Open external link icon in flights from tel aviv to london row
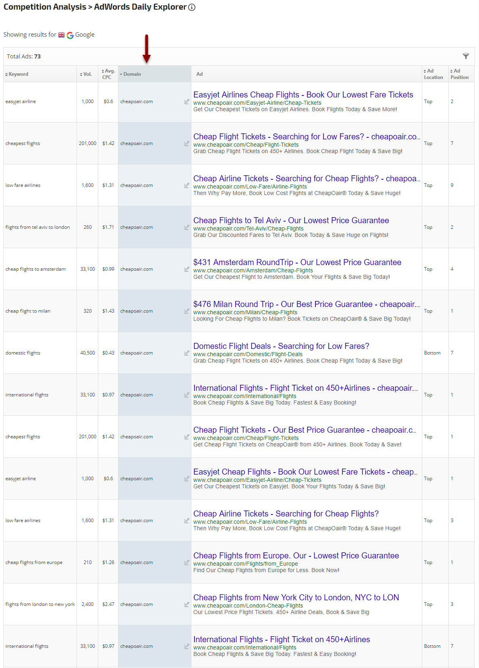The width and height of the screenshot is (479, 668). click(187, 227)
